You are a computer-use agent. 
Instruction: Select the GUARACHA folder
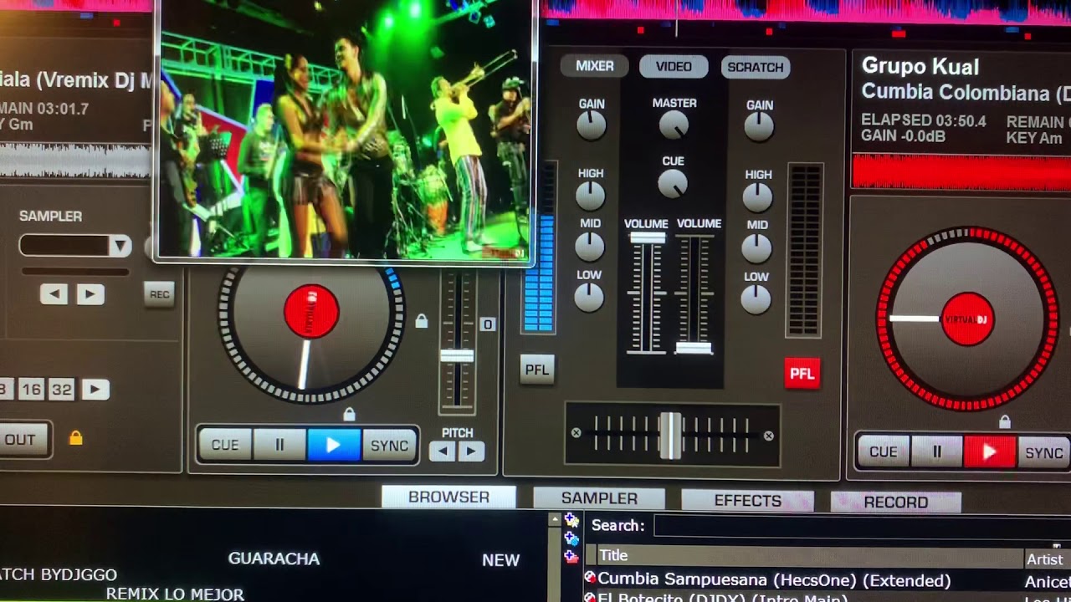coord(274,559)
